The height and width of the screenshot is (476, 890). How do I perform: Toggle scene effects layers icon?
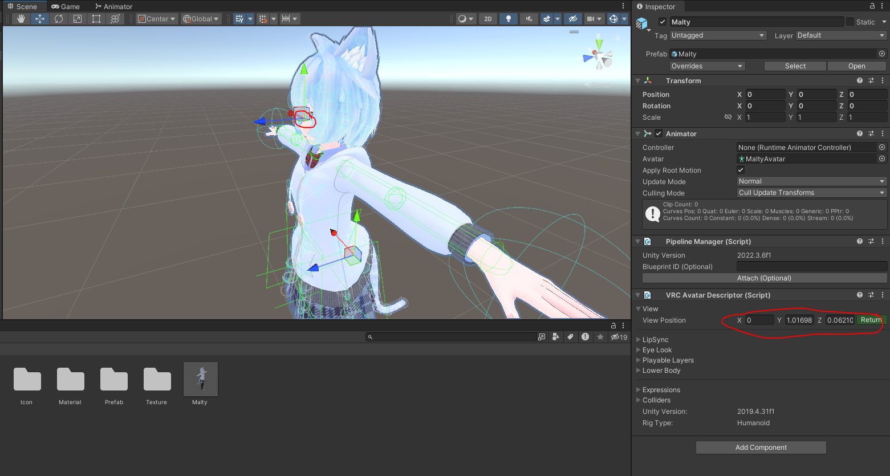pyautogui.click(x=547, y=19)
